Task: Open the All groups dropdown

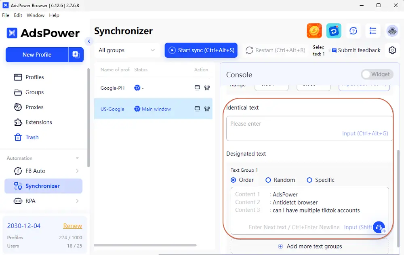Action: click(126, 50)
